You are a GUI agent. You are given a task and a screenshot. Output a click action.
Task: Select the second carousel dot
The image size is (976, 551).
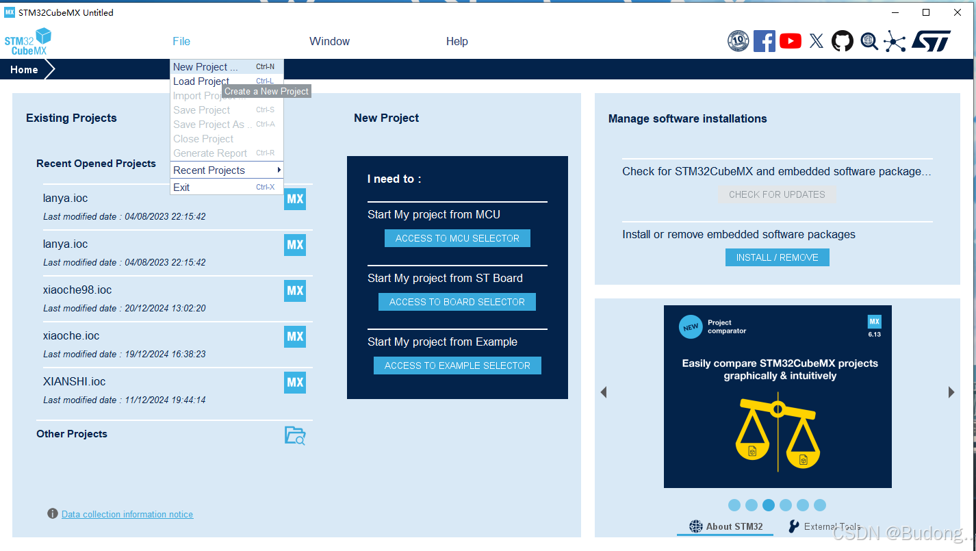point(752,505)
